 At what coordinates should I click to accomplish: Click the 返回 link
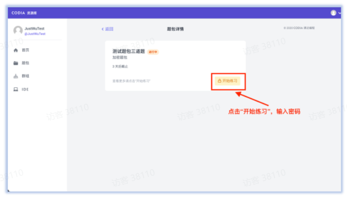tap(109, 29)
